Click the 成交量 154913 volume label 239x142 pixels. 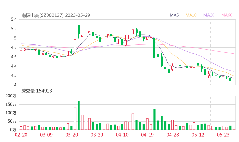36,91
